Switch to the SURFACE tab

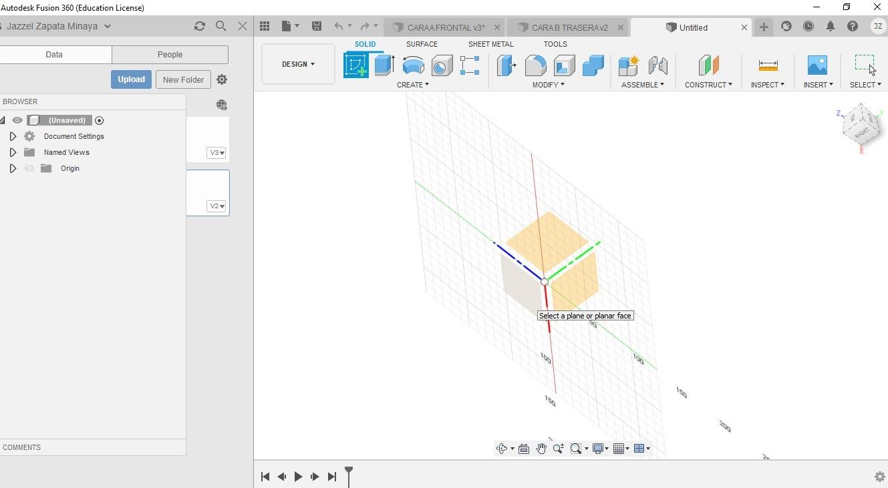point(422,44)
